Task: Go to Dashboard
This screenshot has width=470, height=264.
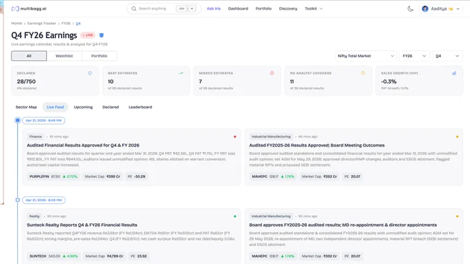Action: 238,9
